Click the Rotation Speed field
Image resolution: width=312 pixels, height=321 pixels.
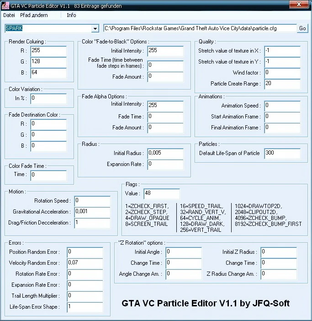pos(92,201)
